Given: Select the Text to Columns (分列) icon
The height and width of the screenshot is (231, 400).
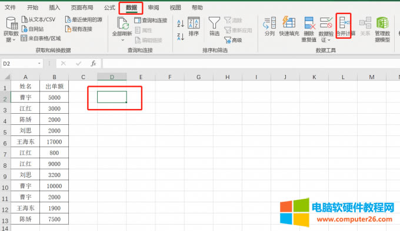Looking at the screenshot, I should (269, 23).
